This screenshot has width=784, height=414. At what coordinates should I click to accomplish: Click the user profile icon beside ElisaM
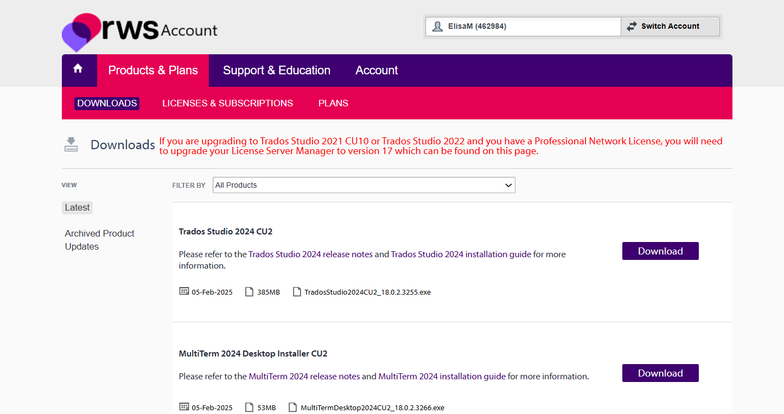coord(437,26)
